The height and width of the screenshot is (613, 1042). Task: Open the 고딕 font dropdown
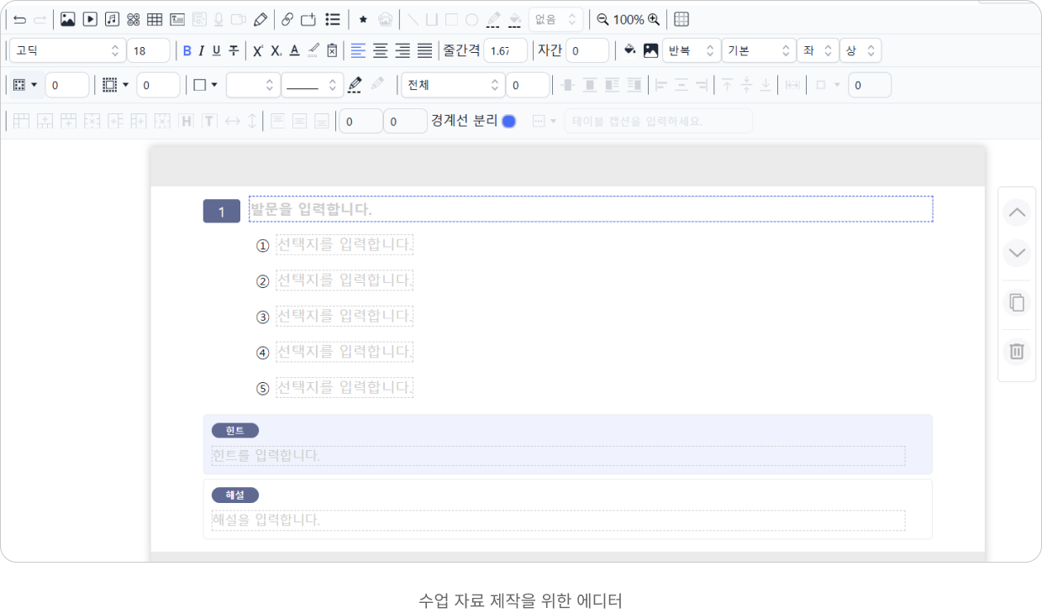click(67, 50)
